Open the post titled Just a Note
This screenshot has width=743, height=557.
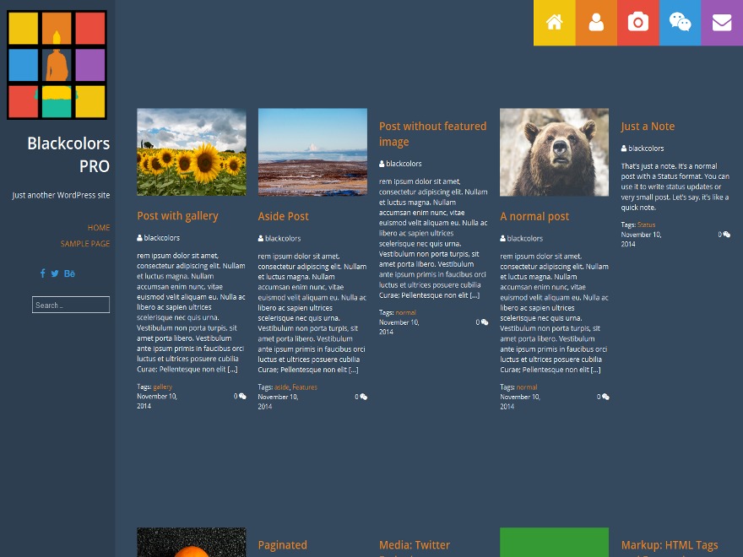(x=647, y=126)
